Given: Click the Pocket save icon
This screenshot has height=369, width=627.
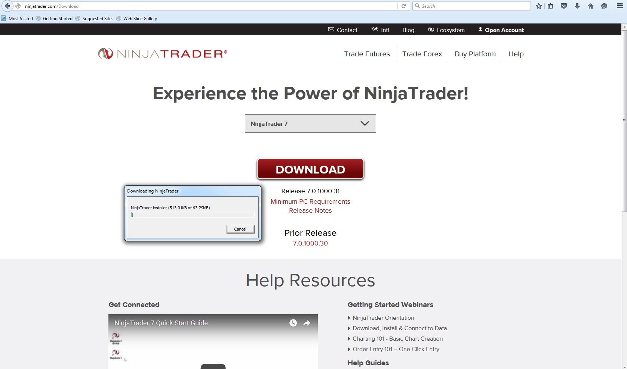Looking at the screenshot, I should coord(564,6).
